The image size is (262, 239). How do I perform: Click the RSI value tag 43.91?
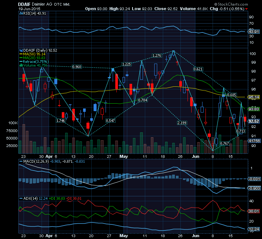254,31
